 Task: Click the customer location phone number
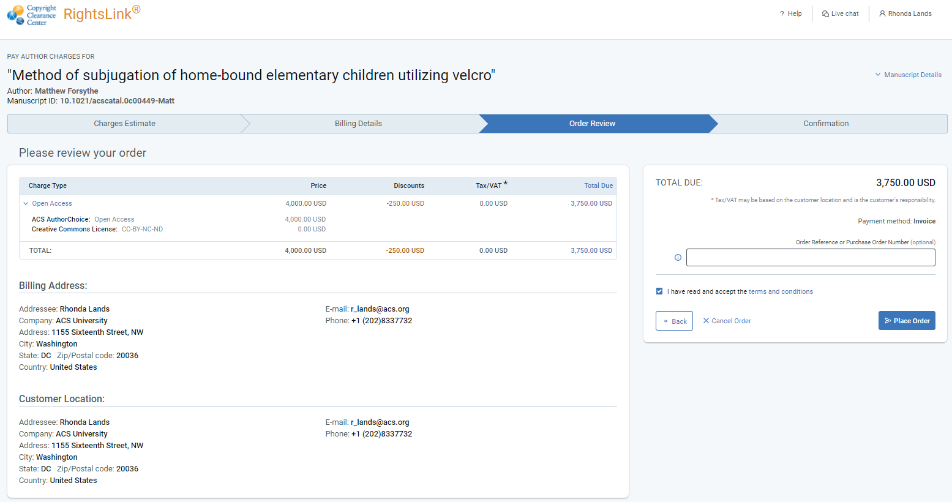381,434
